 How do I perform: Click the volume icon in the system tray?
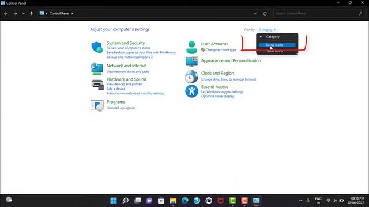click(334, 201)
